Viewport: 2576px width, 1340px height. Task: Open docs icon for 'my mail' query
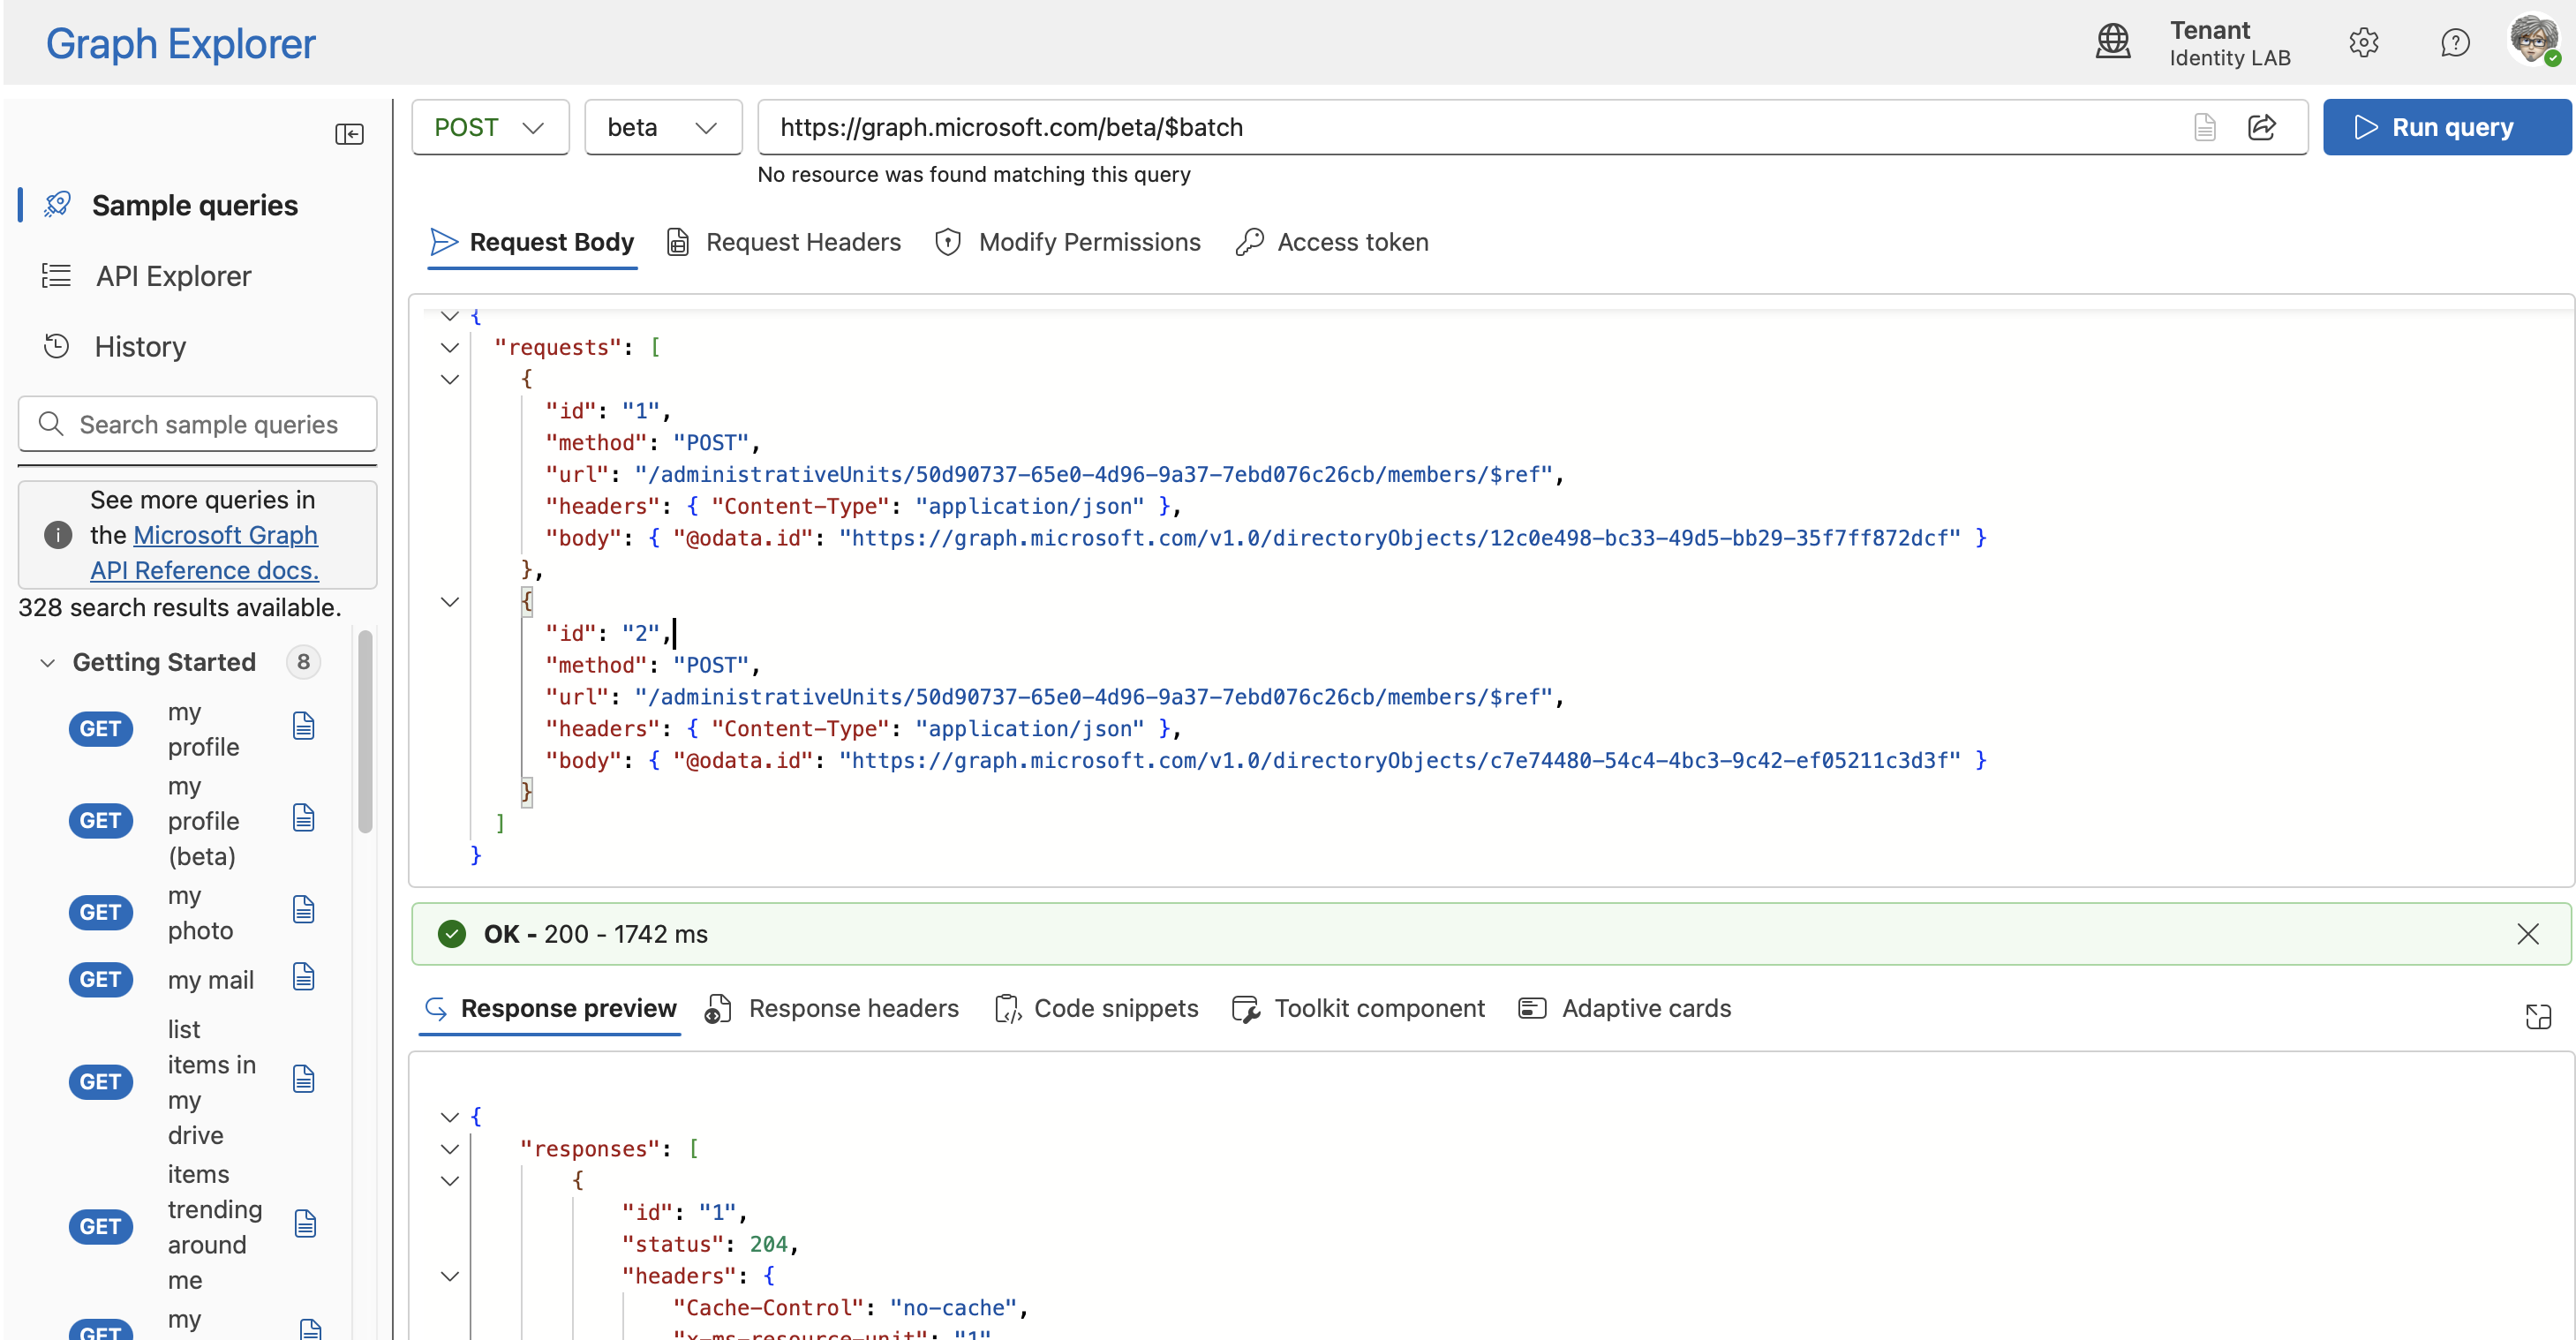click(304, 977)
